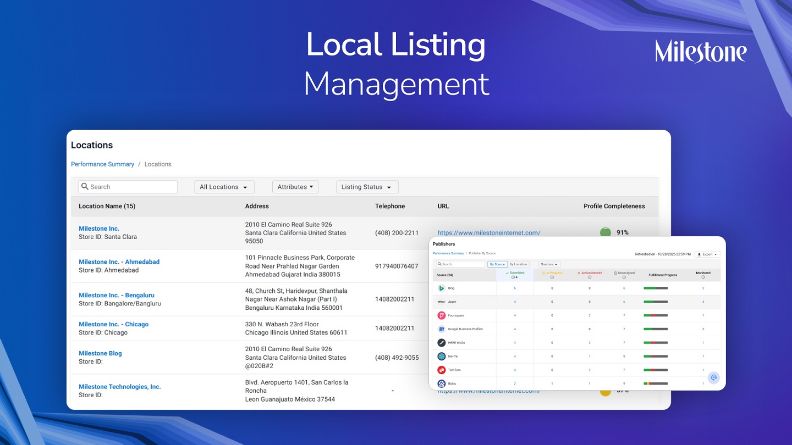Screen dimensions: 792x445
Task: Click the Baidu paw icon
Action: click(441, 383)
